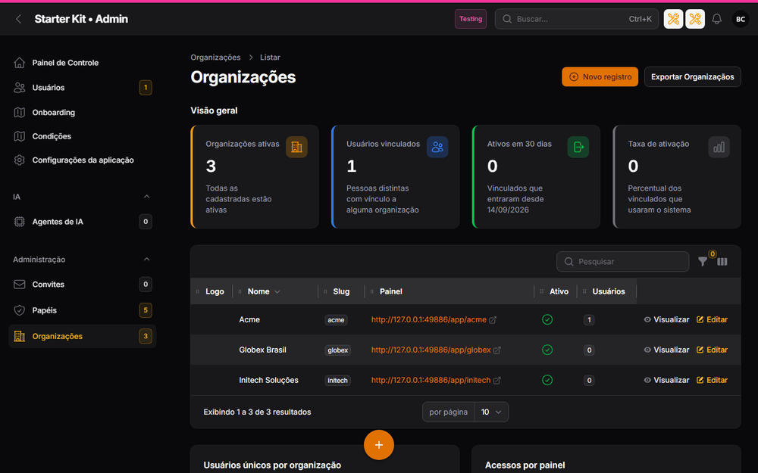The image size is (758, 473).
Task: Click chart icon on Taxa de ativação card
Action: pyautogui.click(x=719, y=148)
